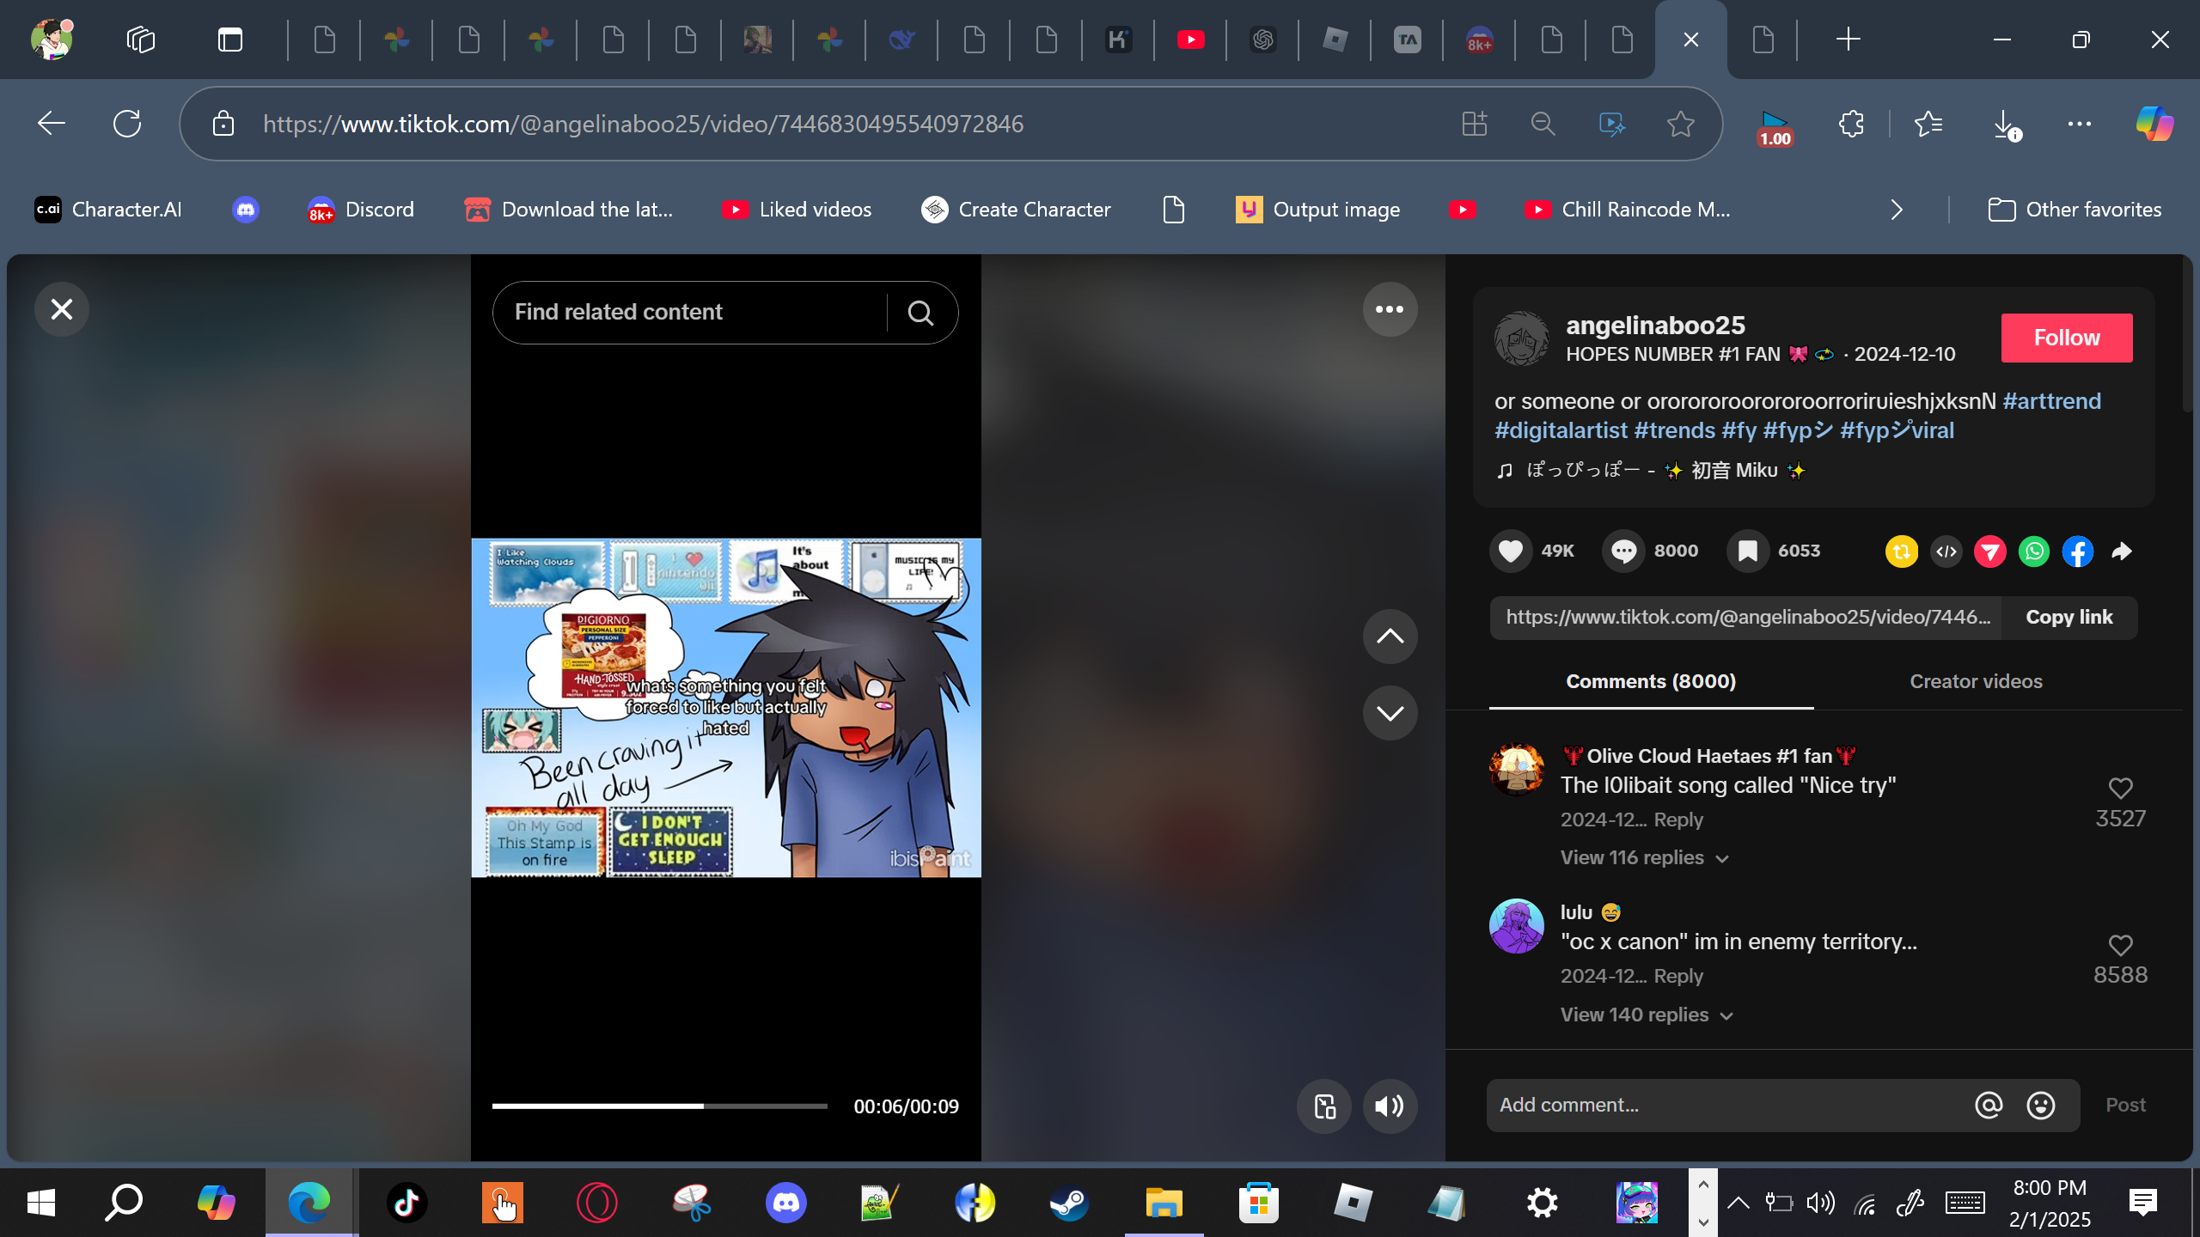2200x1237 pixels.
Task: Open the three-dots more options menu on the video
Action: point(1389,309)
